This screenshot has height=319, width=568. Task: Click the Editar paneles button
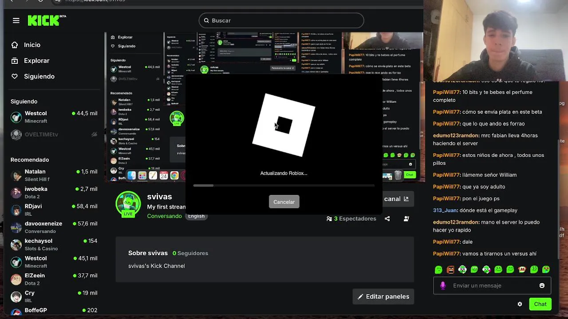click(383, 296)
